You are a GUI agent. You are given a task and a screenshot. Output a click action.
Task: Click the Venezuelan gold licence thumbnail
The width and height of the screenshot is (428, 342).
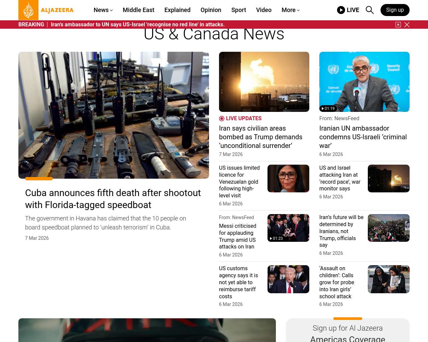(x=288, y=179)
